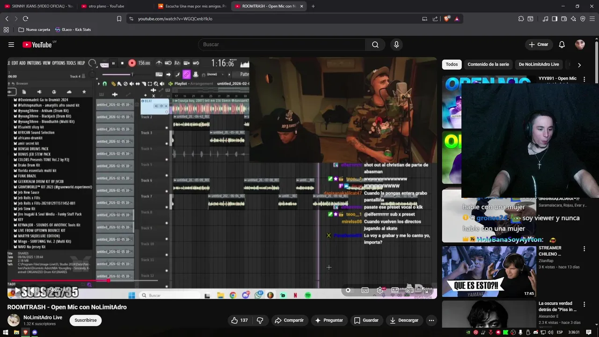Click the address bar URL
The image size is (599, 337).
point(175,19)
